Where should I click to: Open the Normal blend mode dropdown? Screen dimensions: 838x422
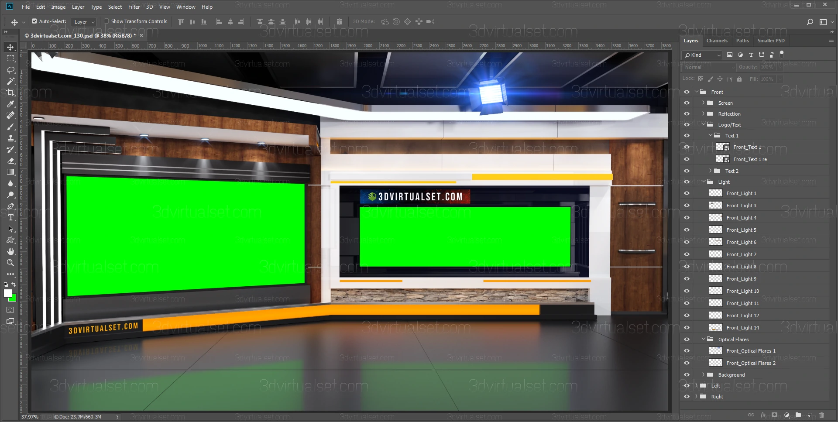tap(709, 67)
